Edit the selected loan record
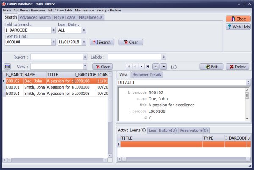 tap(211, 67)
